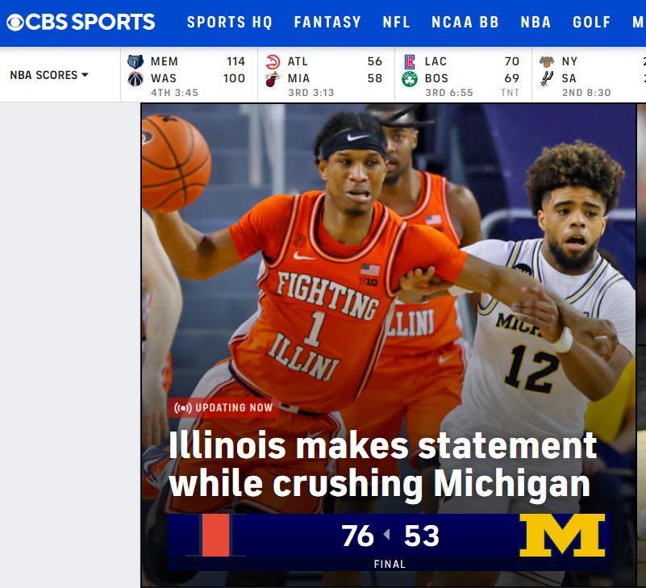Click the Washington Wizards team logo

(135, 78)
